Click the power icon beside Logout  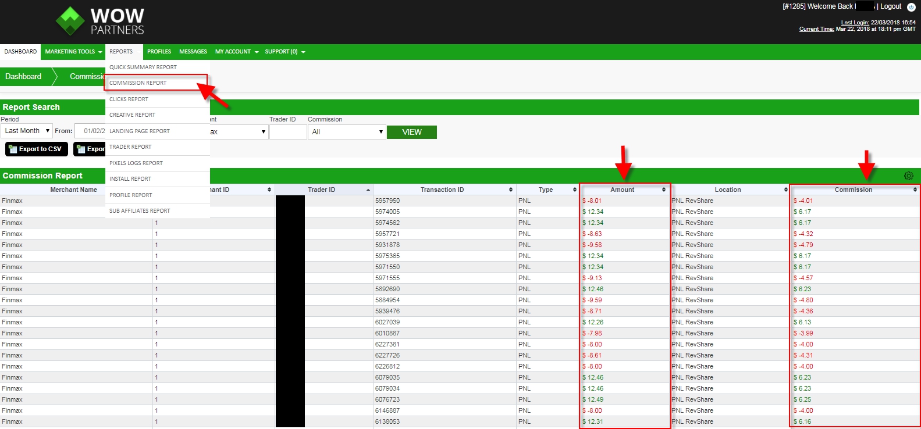pos(911,7)
